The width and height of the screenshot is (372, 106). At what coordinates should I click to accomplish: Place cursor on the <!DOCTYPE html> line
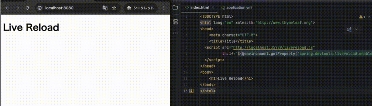pos(216,17)
